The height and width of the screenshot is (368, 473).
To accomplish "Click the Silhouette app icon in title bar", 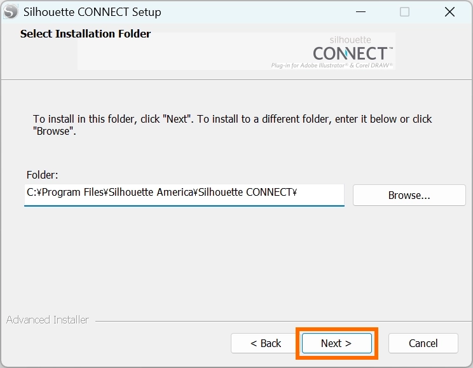I will [x=11, y=11].
